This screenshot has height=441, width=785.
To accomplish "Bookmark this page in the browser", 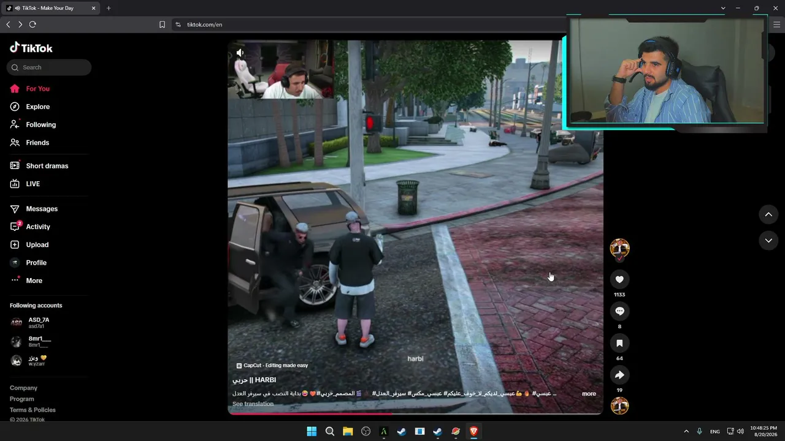I will tap(162, 24).
